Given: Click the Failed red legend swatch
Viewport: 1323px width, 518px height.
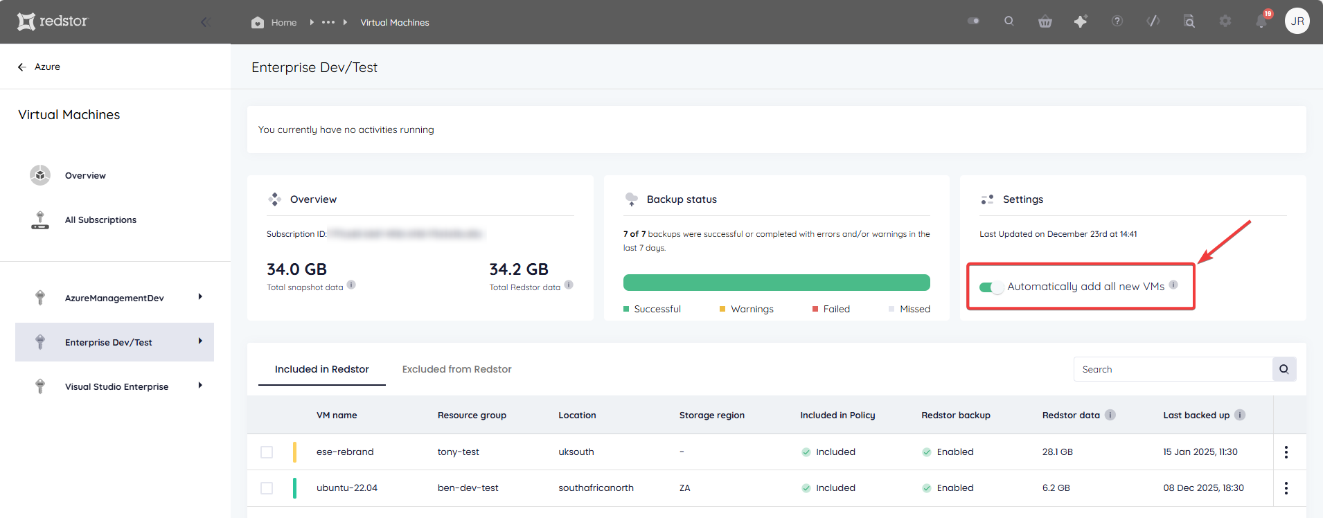Looking at the screenshot, I should [x=815, y=309].
